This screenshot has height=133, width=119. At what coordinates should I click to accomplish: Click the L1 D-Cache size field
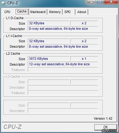coord(49,23)
